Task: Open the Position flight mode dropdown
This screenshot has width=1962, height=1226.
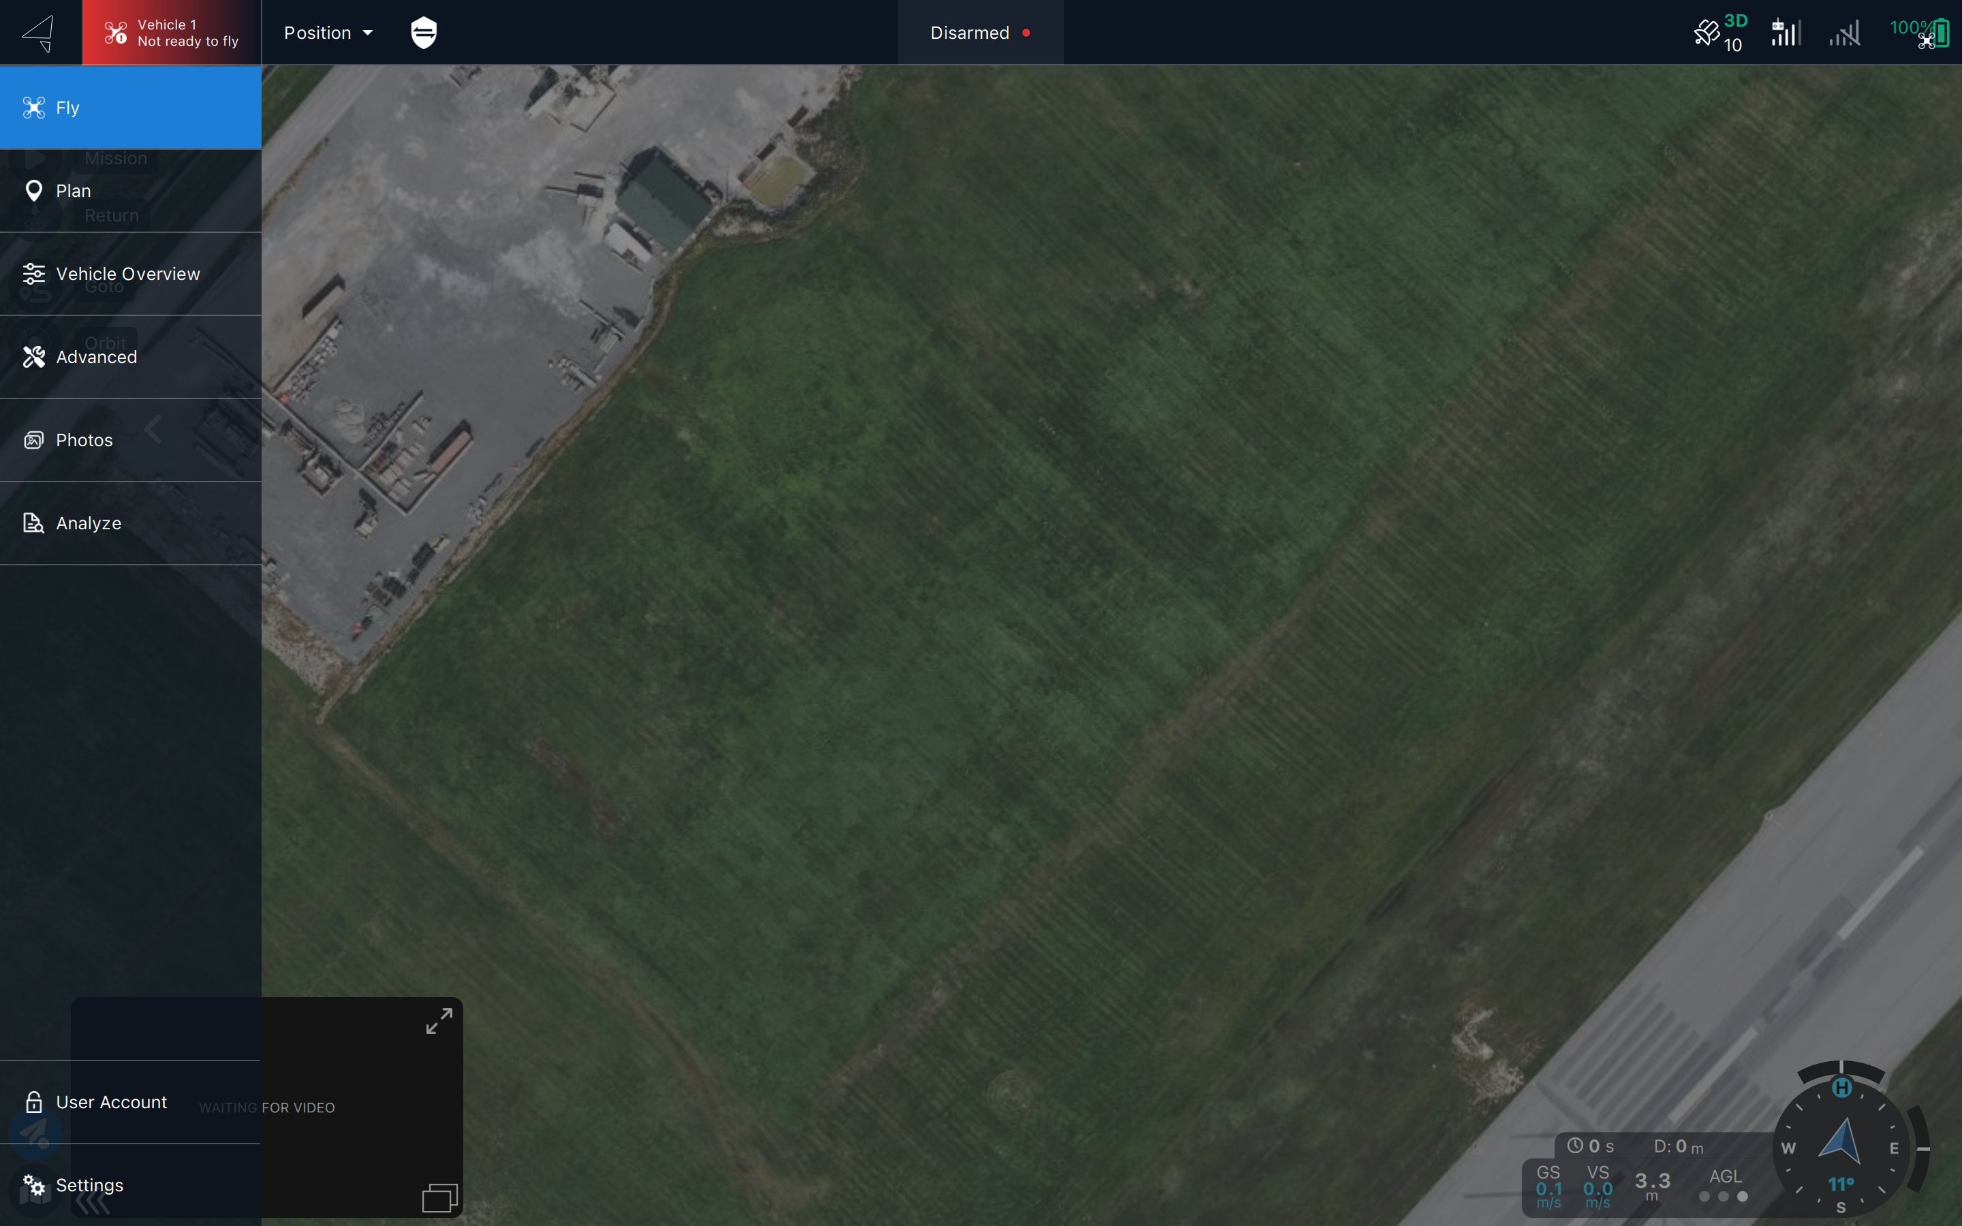Action: pyautogui.click(x=328, y=33)
